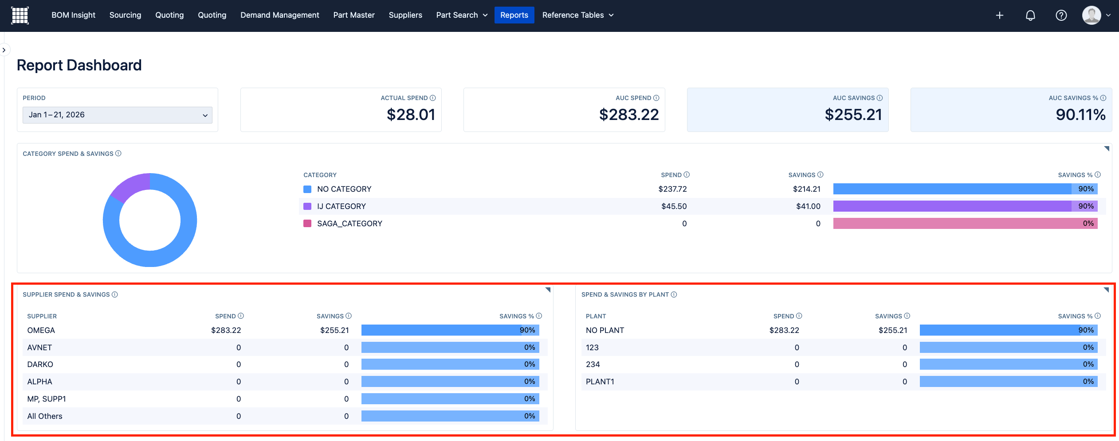1119x441 pixels.
Task: Click the plus icon in header
Action: [999, 15]
